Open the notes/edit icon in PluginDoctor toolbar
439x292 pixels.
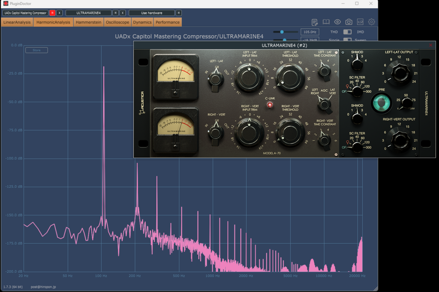314,22
